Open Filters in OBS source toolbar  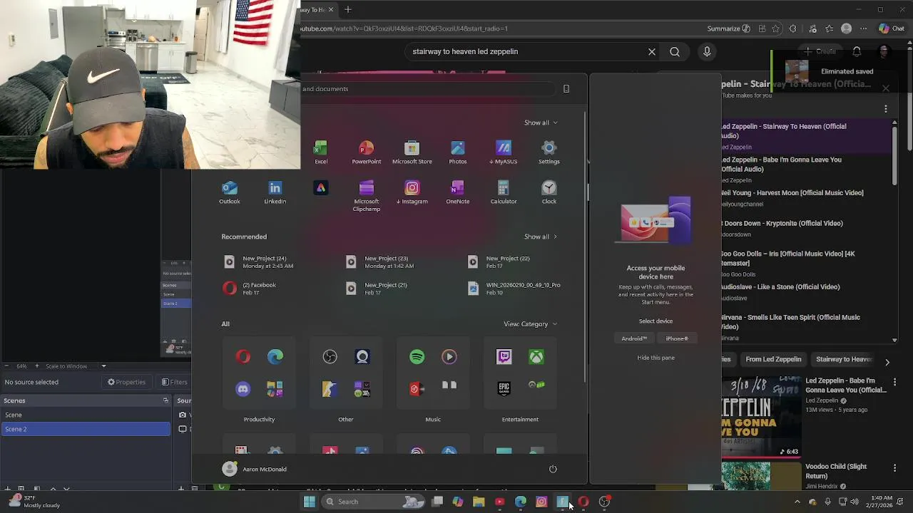[175, 382]
